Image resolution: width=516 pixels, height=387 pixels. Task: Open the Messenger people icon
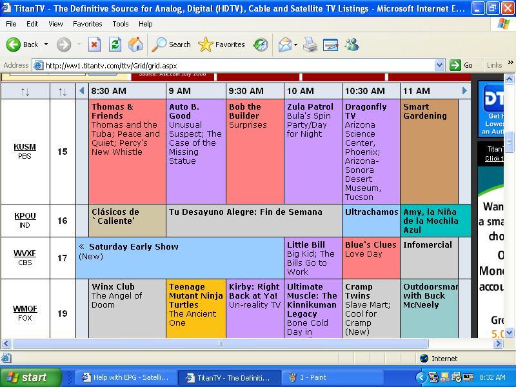[352, 45]
